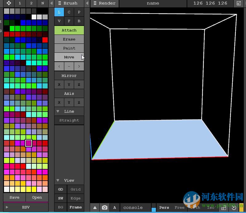Toggle Mirror along the X axis
The image size is (246, 213).
click(x=59, y=84)
